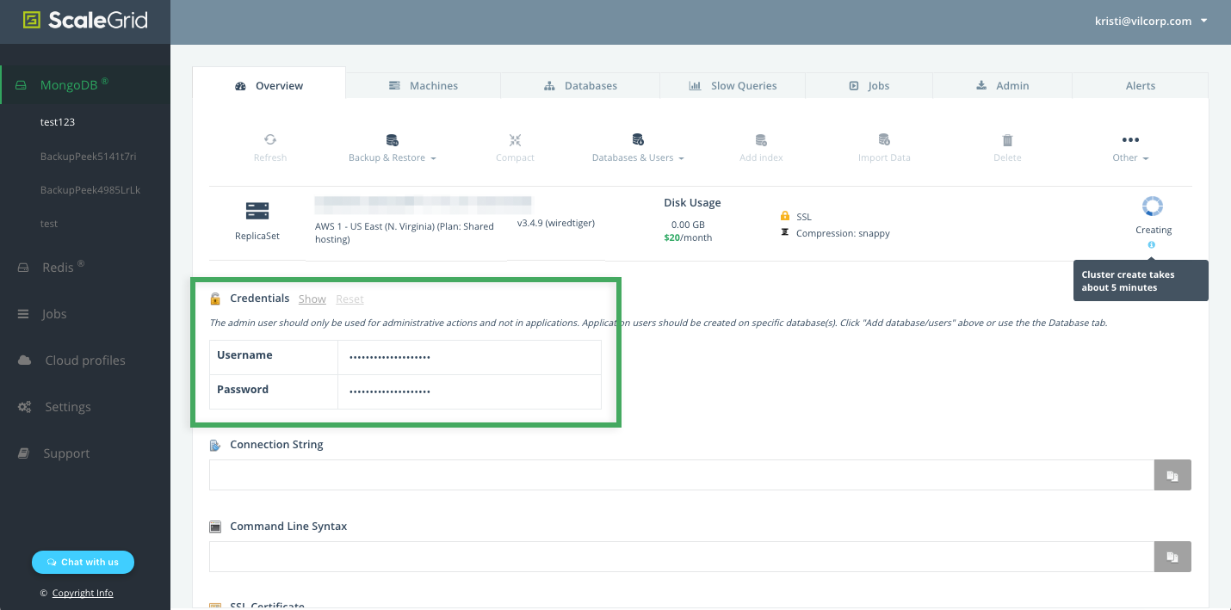Viewport: 1231px width, 610px height.
Task: Open the BackupPeek4985LrLk cluster
Action: click(x=90, y=189)
